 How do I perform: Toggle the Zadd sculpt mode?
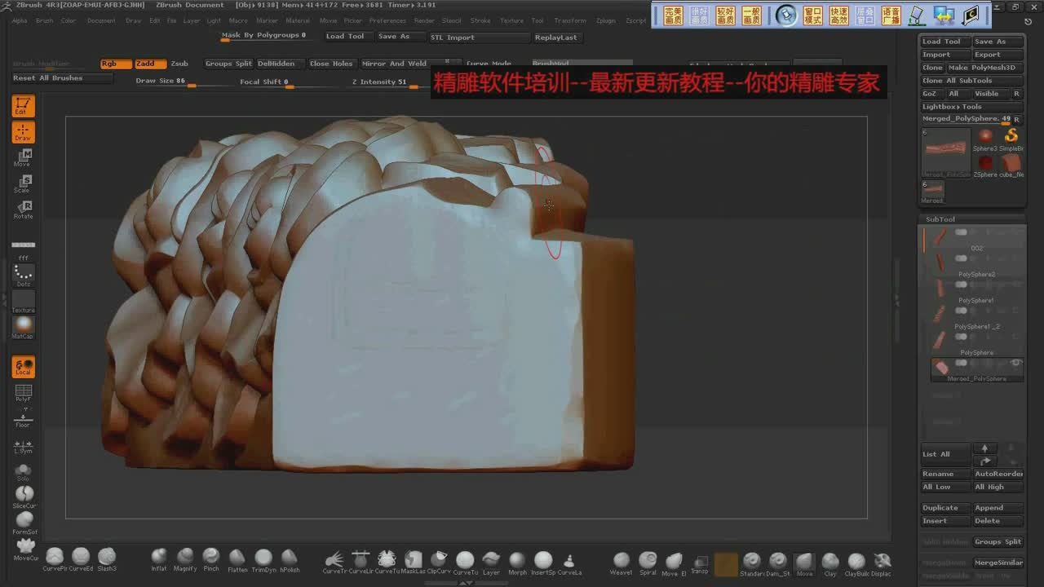(x=150, y=64)
